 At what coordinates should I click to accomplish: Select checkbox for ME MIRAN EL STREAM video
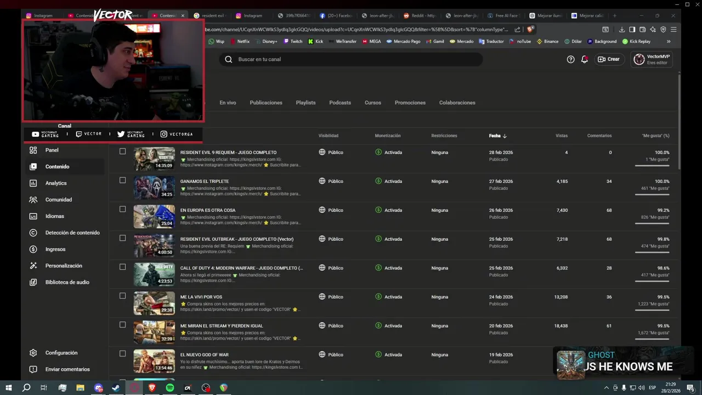[122, 325]
